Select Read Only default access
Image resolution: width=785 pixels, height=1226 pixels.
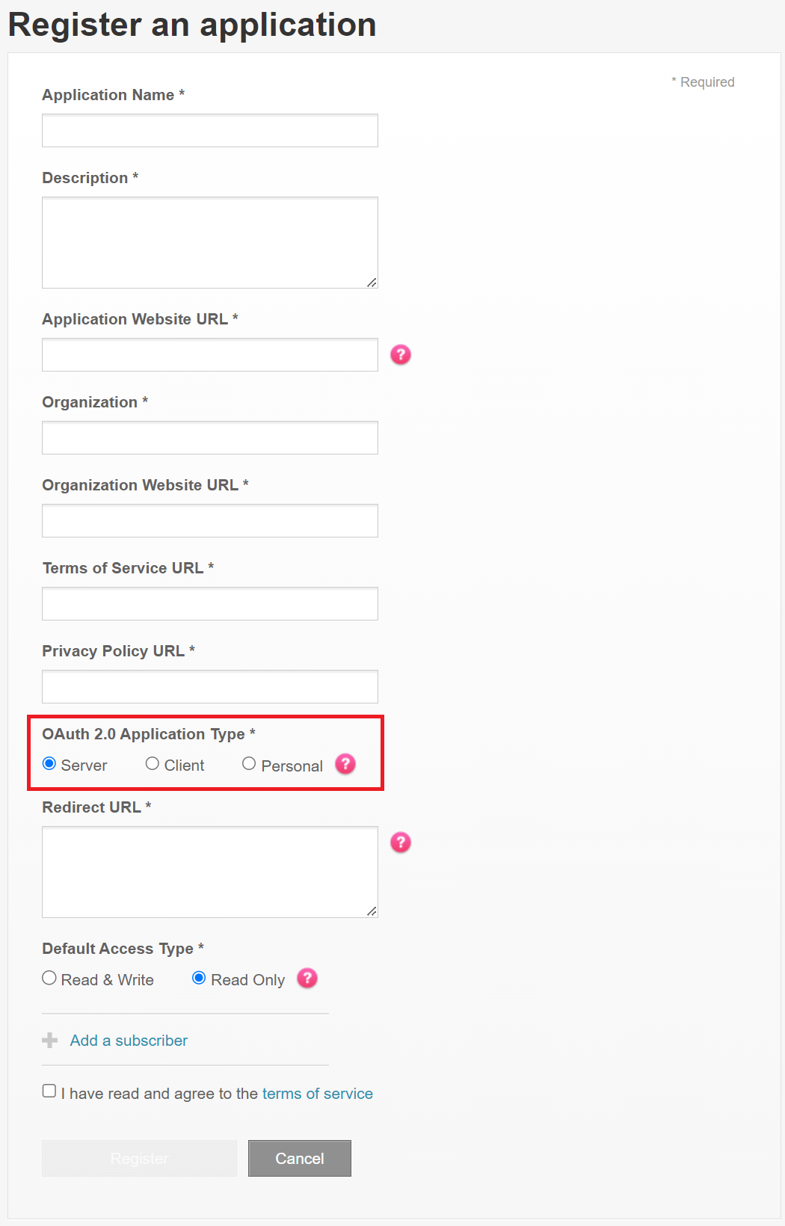[198, 977]
